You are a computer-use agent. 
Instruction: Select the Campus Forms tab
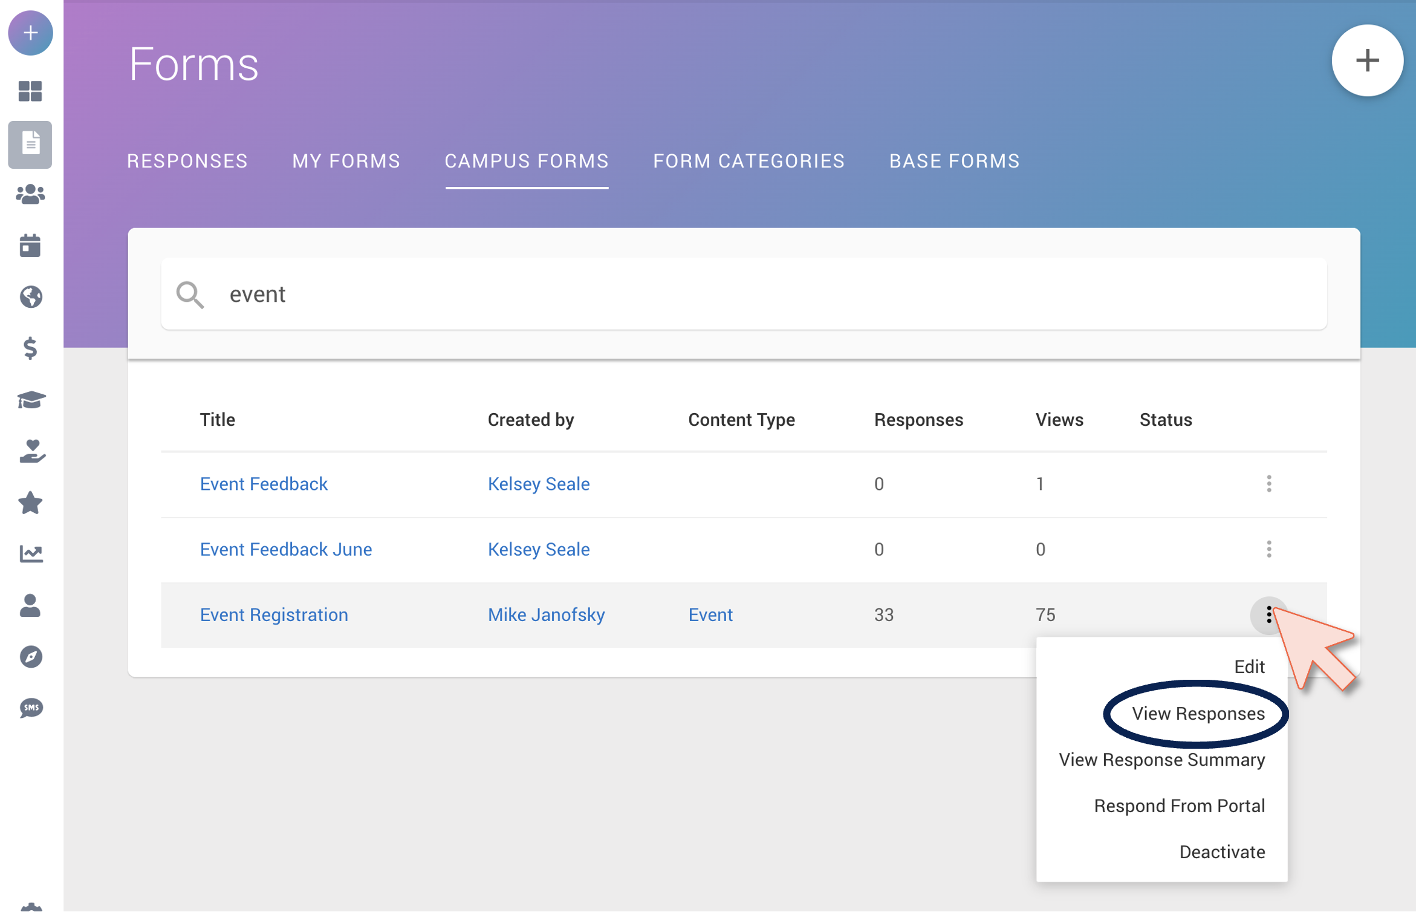point(527,161)
